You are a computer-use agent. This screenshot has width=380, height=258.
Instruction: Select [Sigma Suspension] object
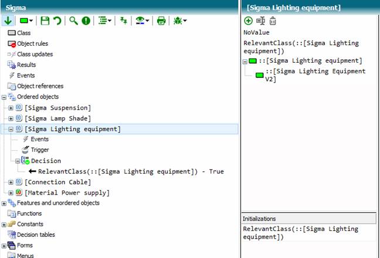(57, 108)
